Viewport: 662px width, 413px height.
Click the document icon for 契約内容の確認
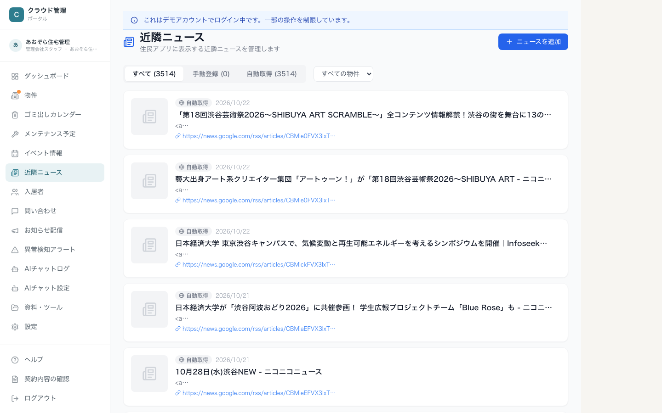point(15,379)
